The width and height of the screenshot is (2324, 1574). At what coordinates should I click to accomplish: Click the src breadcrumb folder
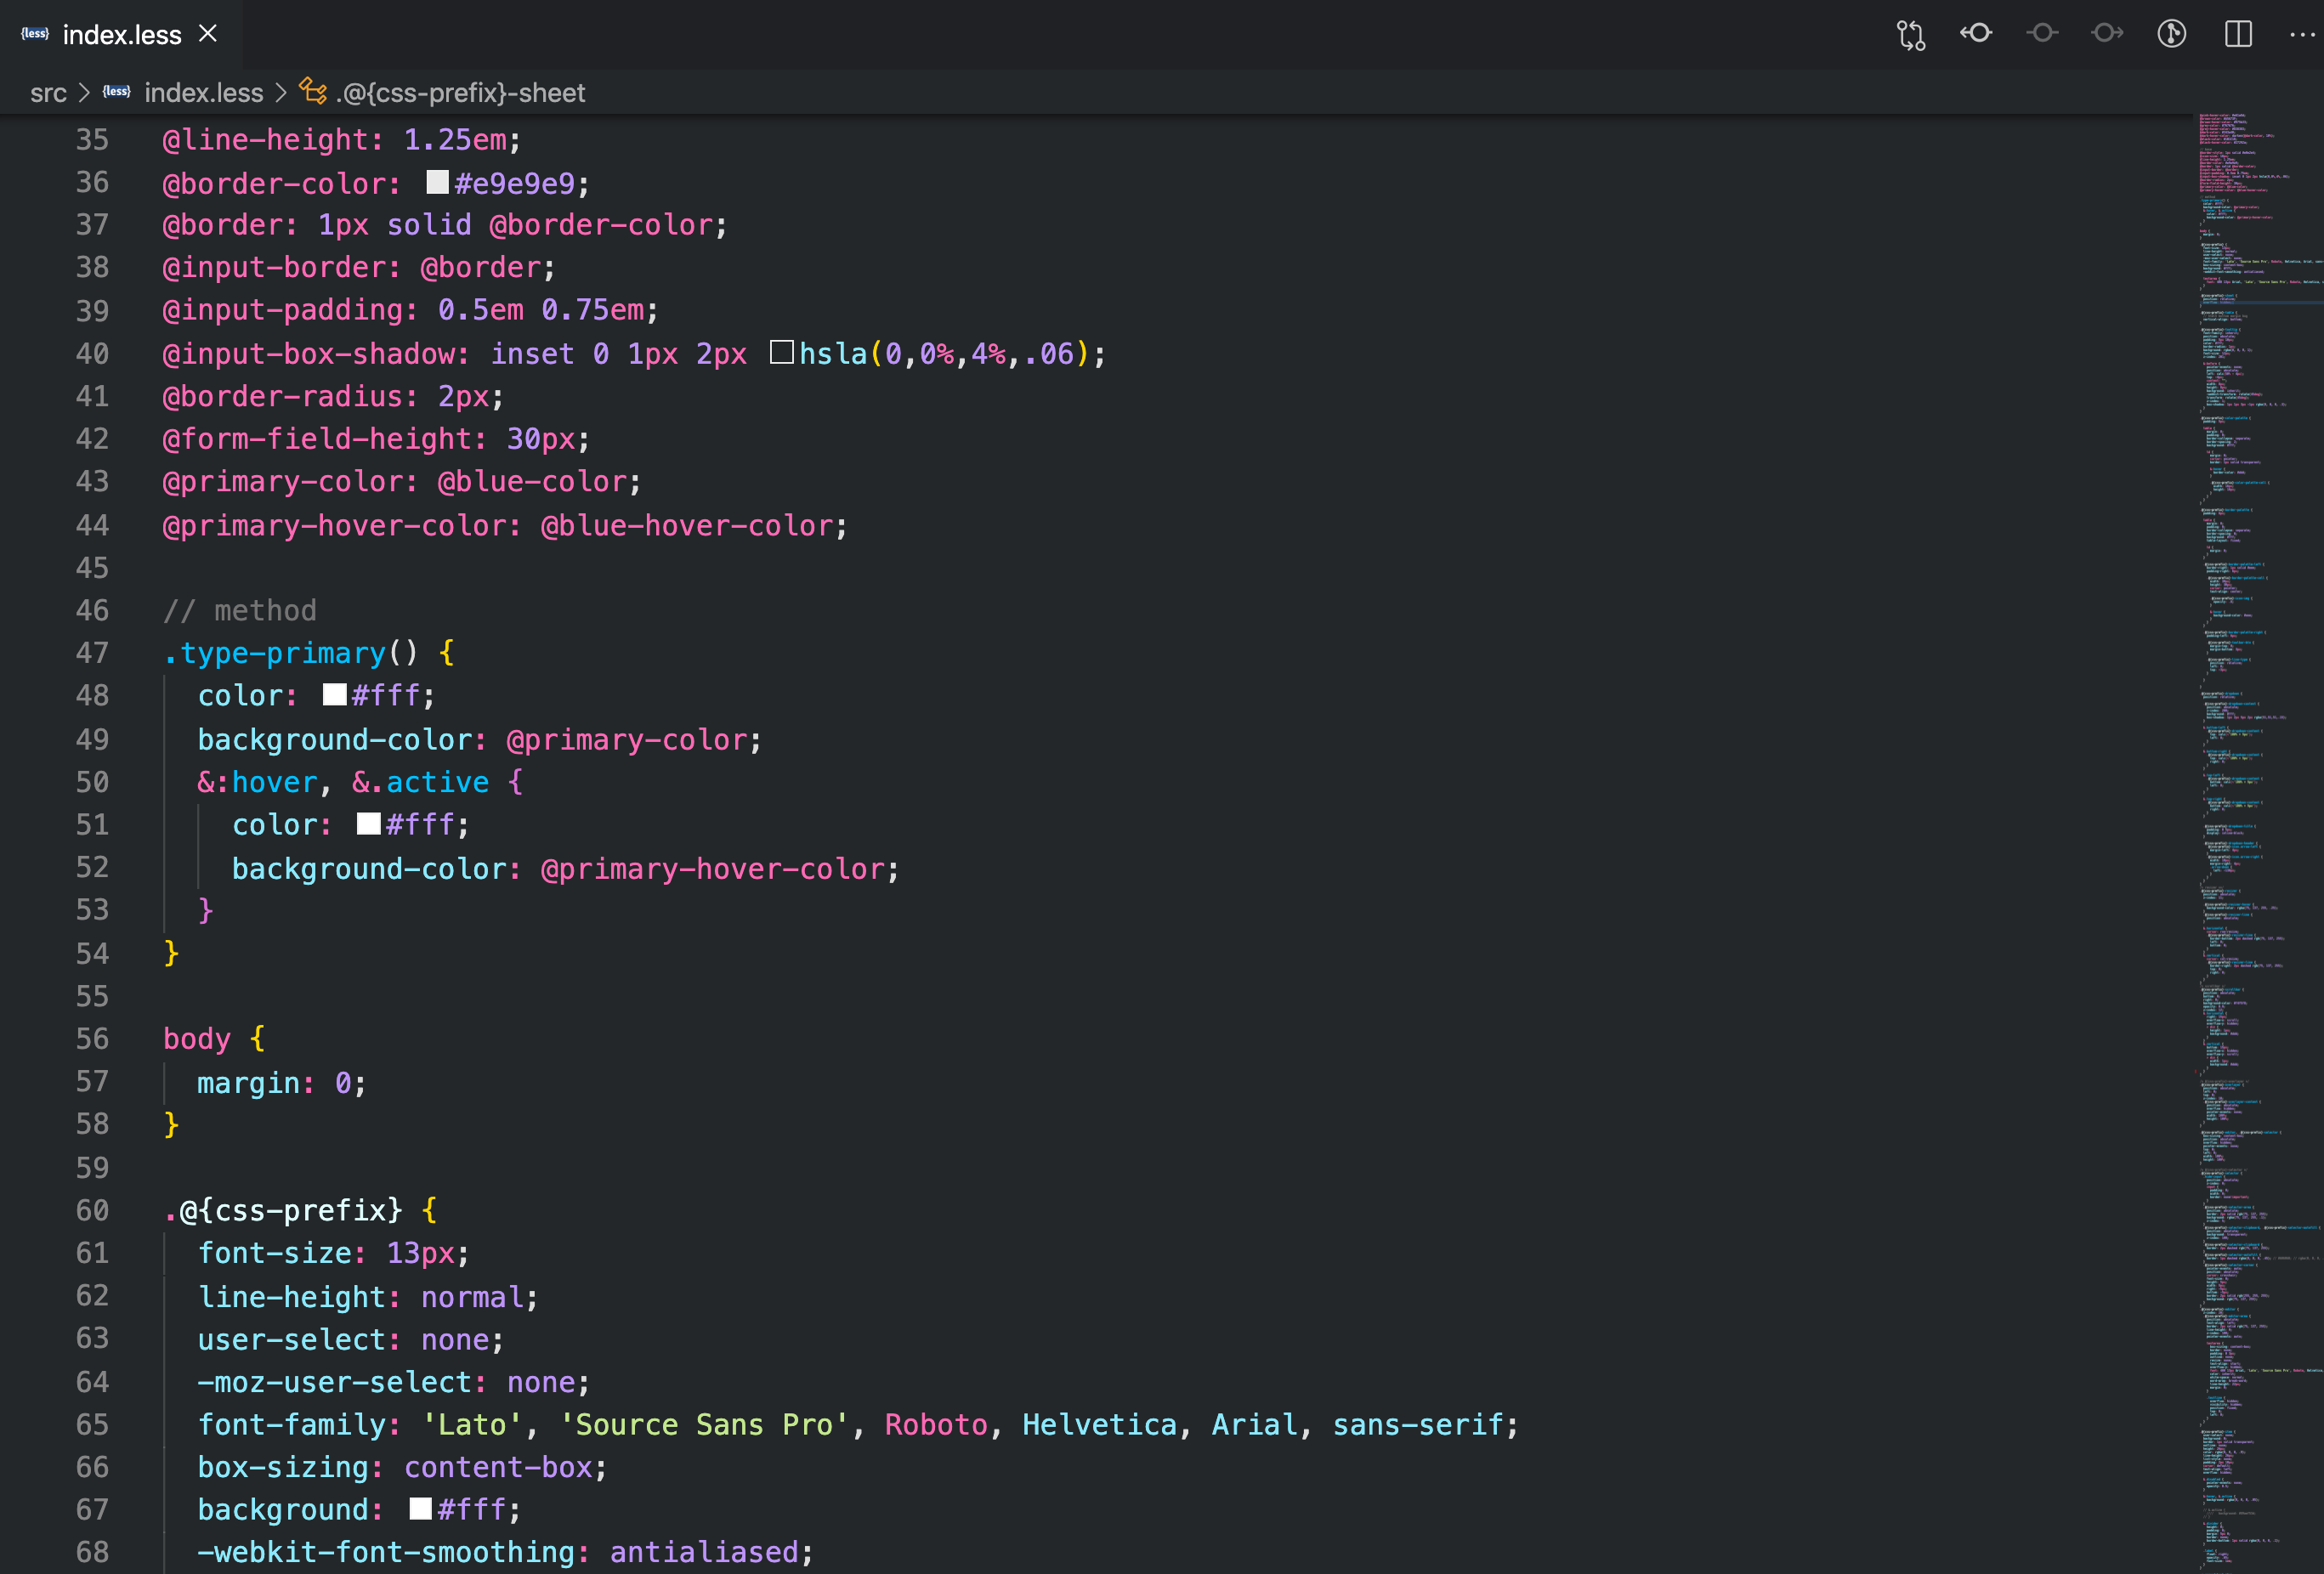click(x=48, y=93)
